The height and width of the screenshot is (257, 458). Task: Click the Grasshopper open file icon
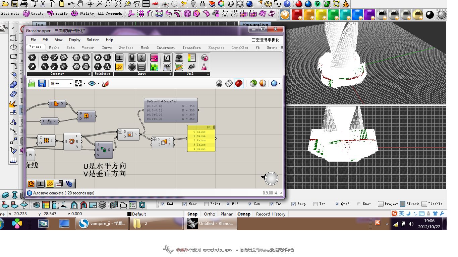[x=32, y=83]
